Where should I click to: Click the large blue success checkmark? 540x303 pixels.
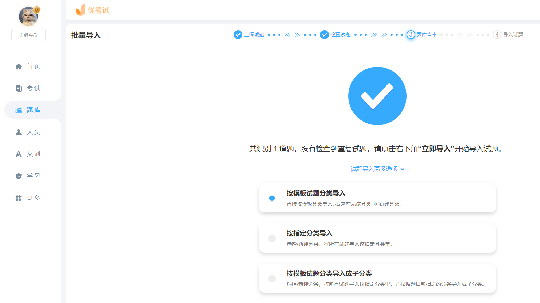pos(377,96)
